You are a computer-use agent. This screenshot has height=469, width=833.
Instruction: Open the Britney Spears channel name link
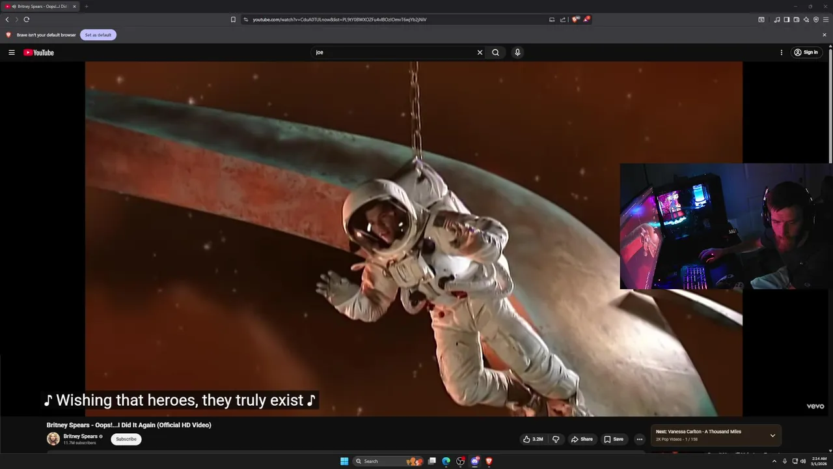tap(80, 436)
